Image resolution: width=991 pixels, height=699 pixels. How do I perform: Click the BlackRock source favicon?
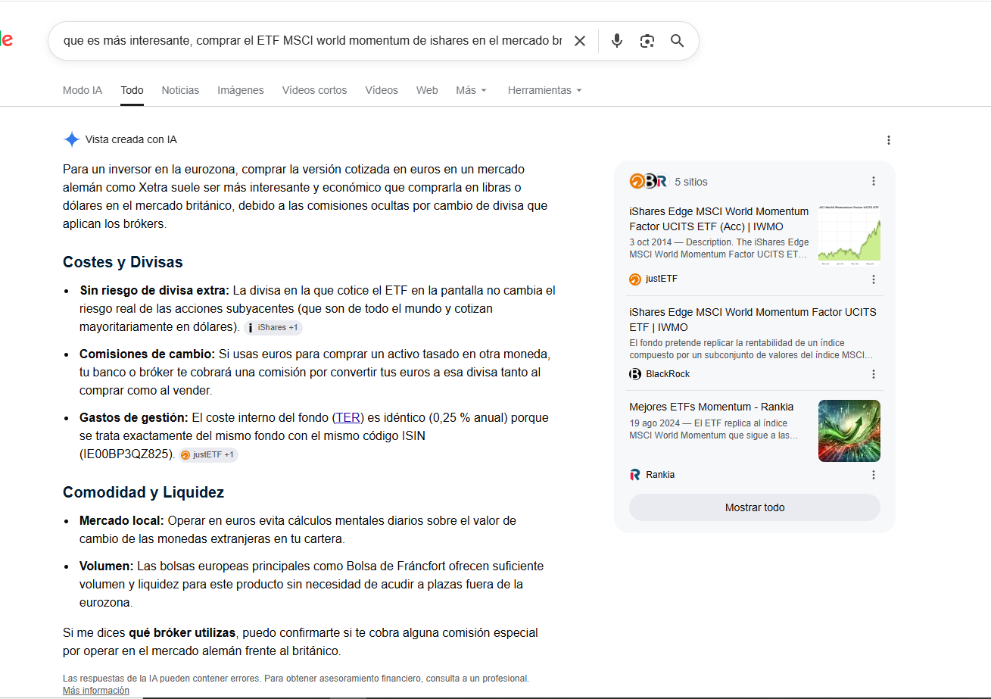coord(635,374)
